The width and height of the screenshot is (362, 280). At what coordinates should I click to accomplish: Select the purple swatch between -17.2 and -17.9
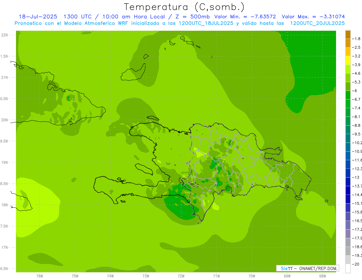point(348,234)
